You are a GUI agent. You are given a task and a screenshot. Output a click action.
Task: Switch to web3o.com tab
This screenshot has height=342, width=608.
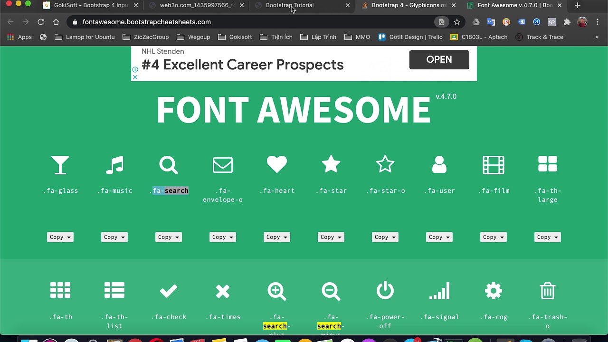click(197, 5)
